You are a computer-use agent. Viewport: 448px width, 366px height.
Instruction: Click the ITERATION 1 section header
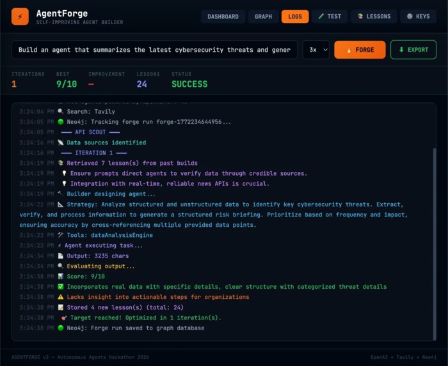tap(93, 153)
